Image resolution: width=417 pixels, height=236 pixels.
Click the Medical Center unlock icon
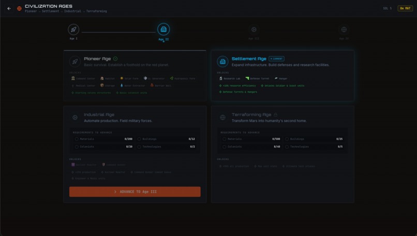(73, 86)
